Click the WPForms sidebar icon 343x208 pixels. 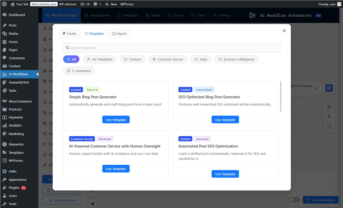click(x=5, y=160)
